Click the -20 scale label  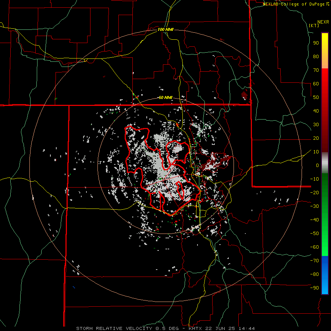coord(314,192)
